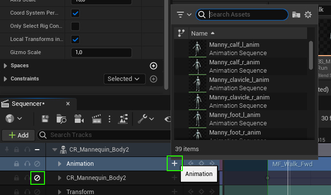Mute the CR_Mannequin_Body2 sub-track

pos(37,178)
